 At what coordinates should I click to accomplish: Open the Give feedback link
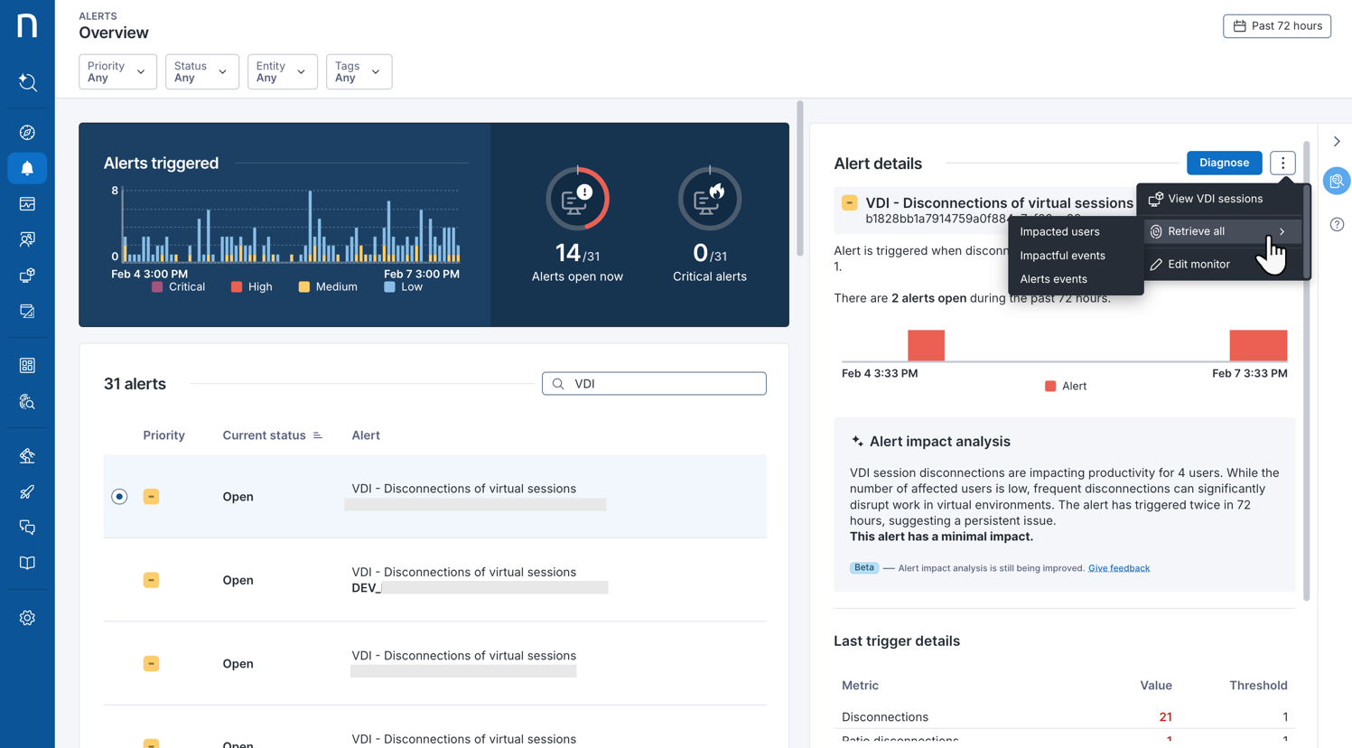click(x=1118, y=568)
